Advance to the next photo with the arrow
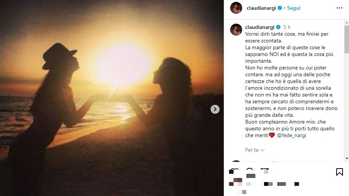 (215, 109)
